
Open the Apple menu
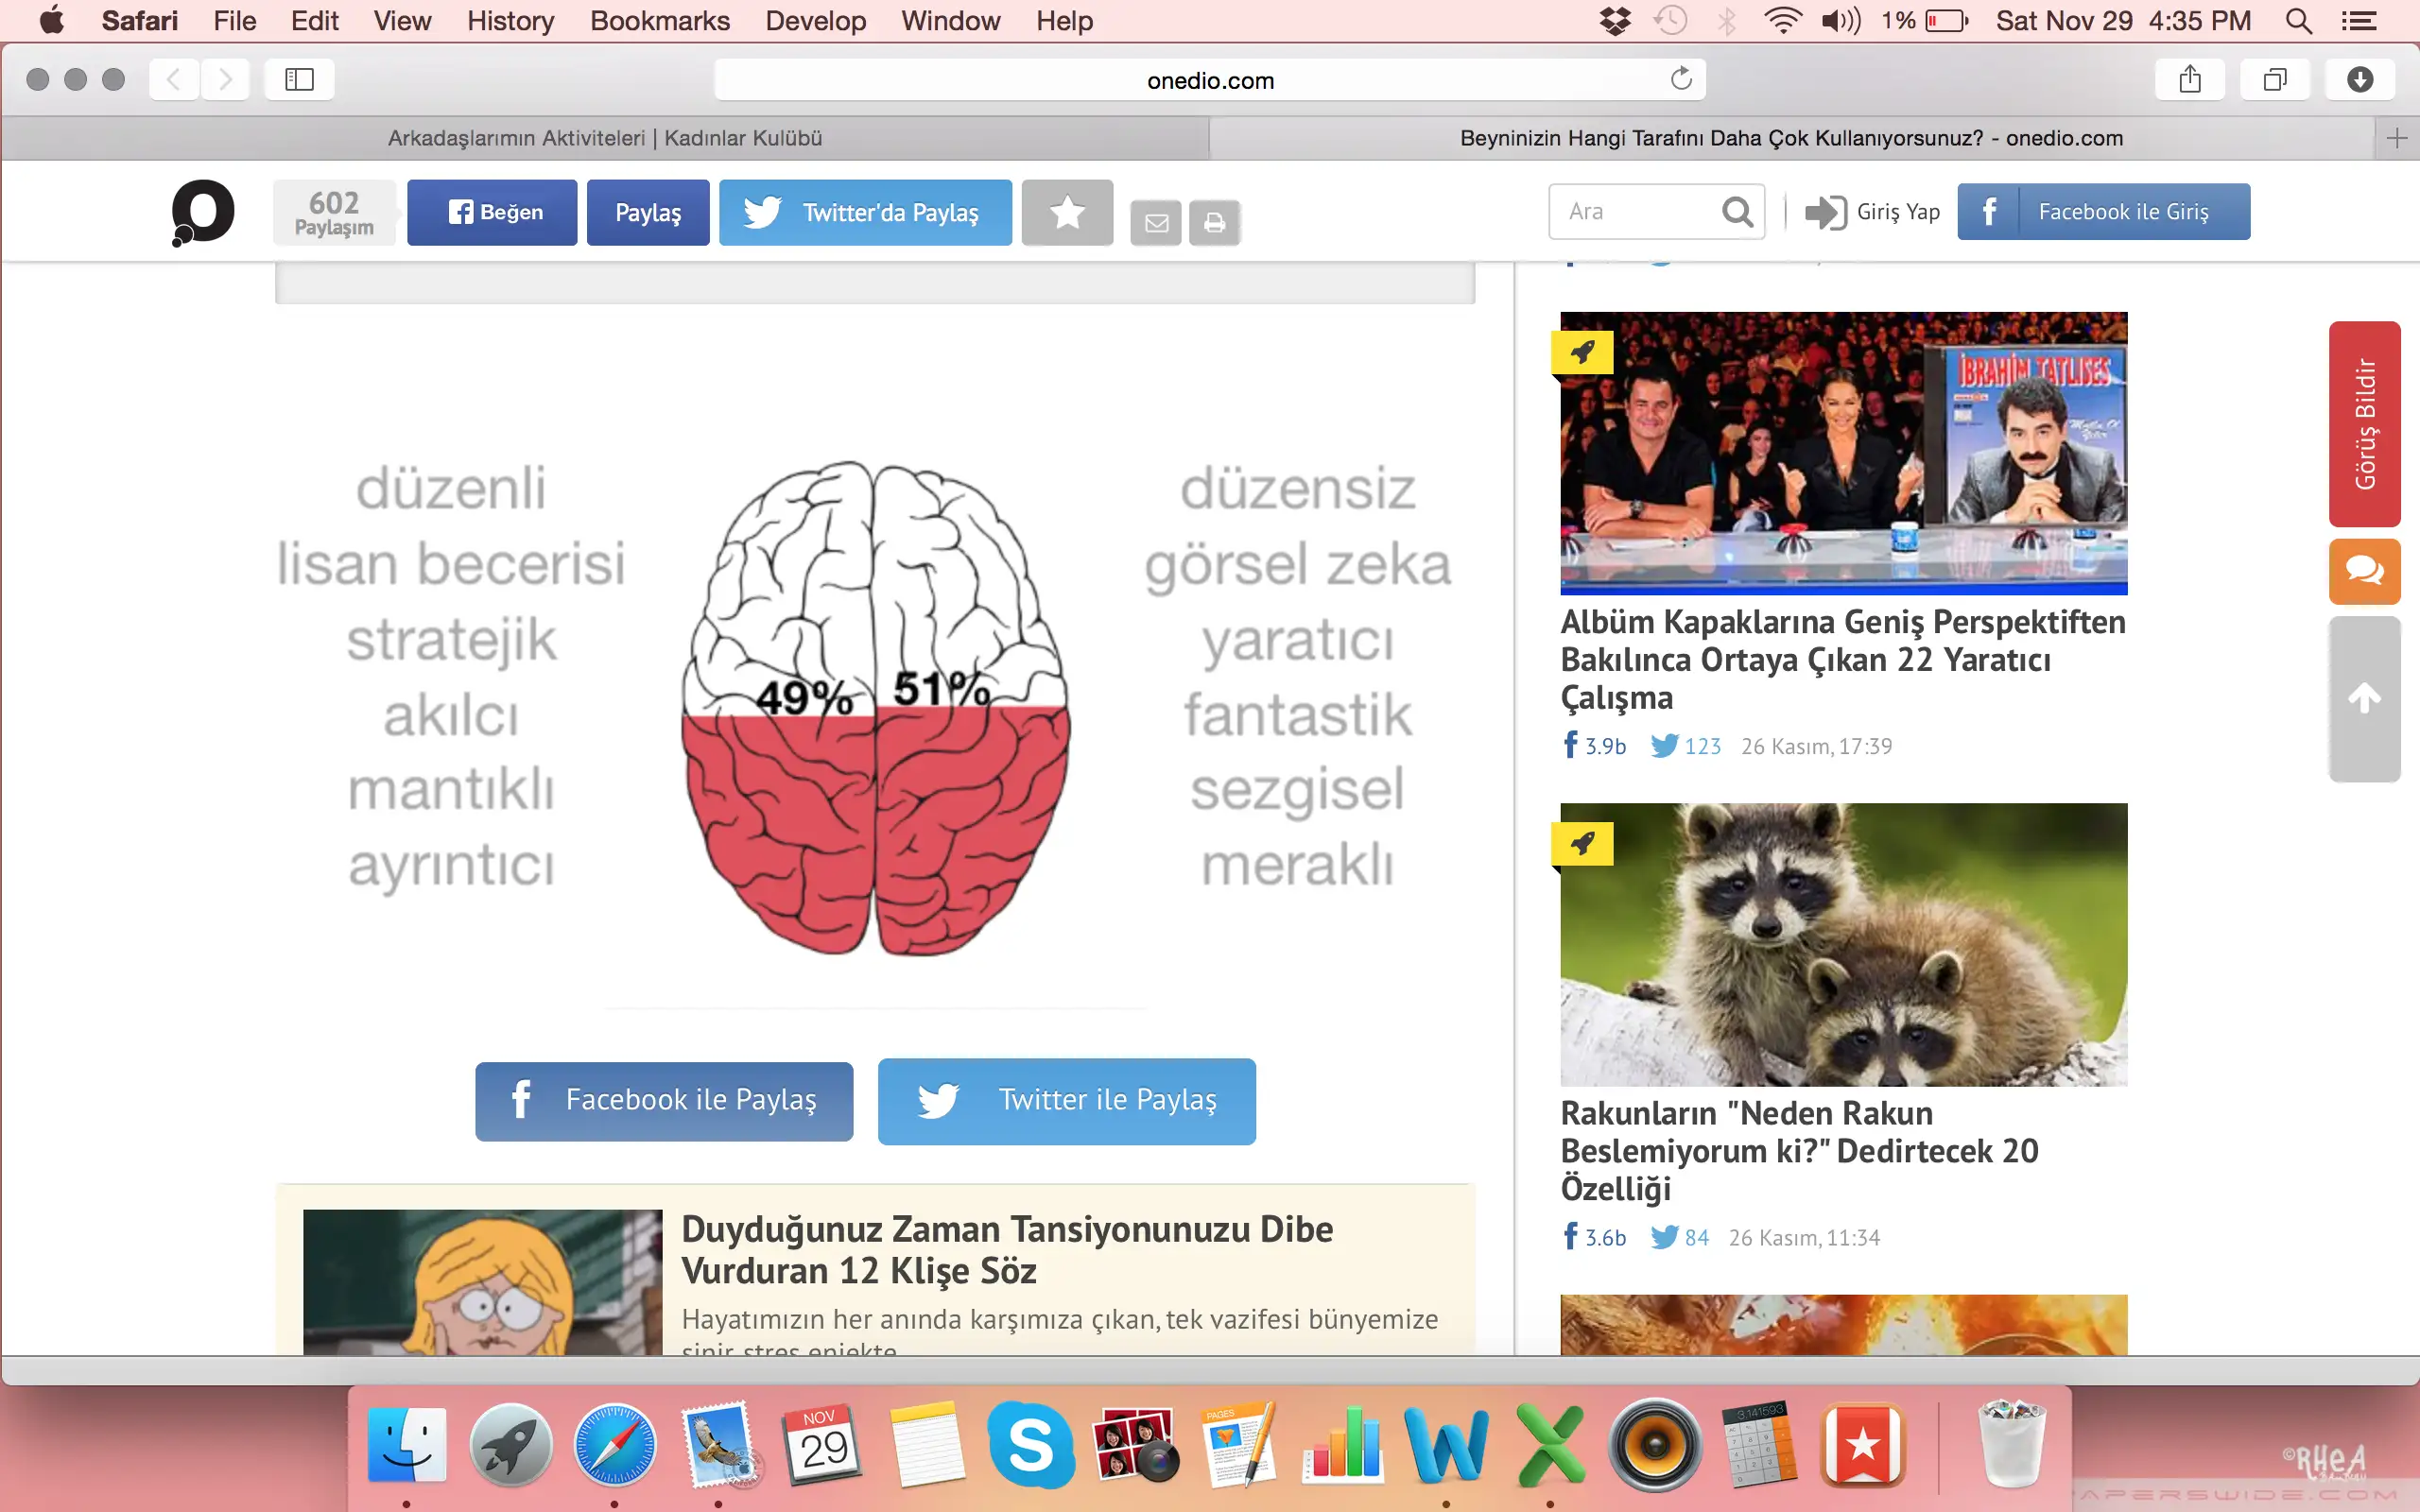[x=51, y=21]
